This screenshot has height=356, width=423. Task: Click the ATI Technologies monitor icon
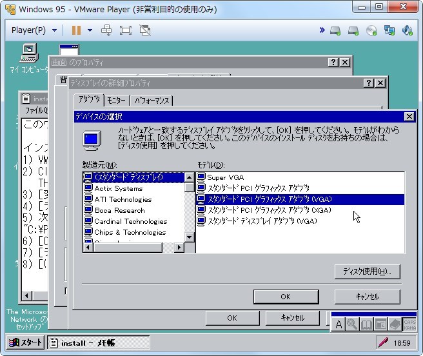tap(88, 199)
